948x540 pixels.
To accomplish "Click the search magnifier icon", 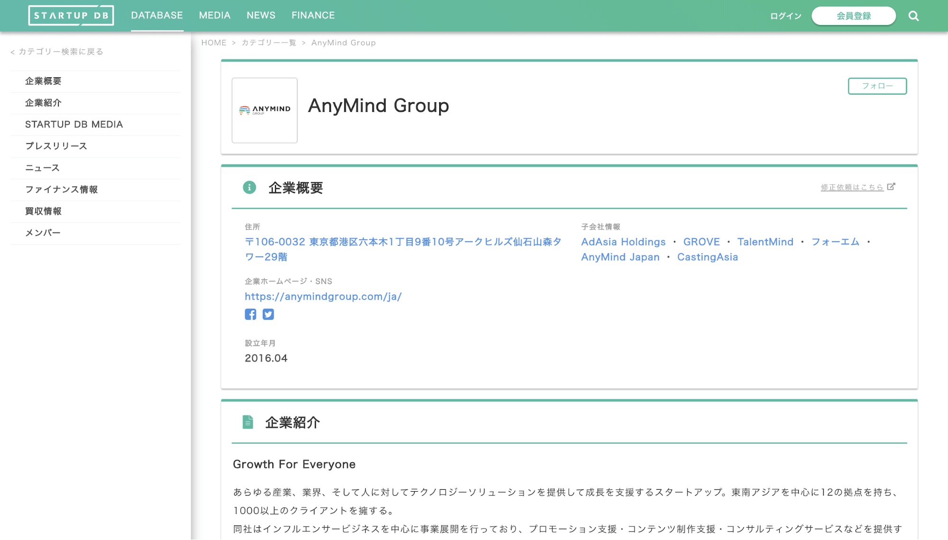I will coord(913,16).
